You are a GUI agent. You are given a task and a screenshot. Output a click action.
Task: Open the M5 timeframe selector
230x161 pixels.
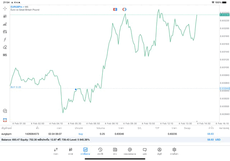click(x=5, y=55)
